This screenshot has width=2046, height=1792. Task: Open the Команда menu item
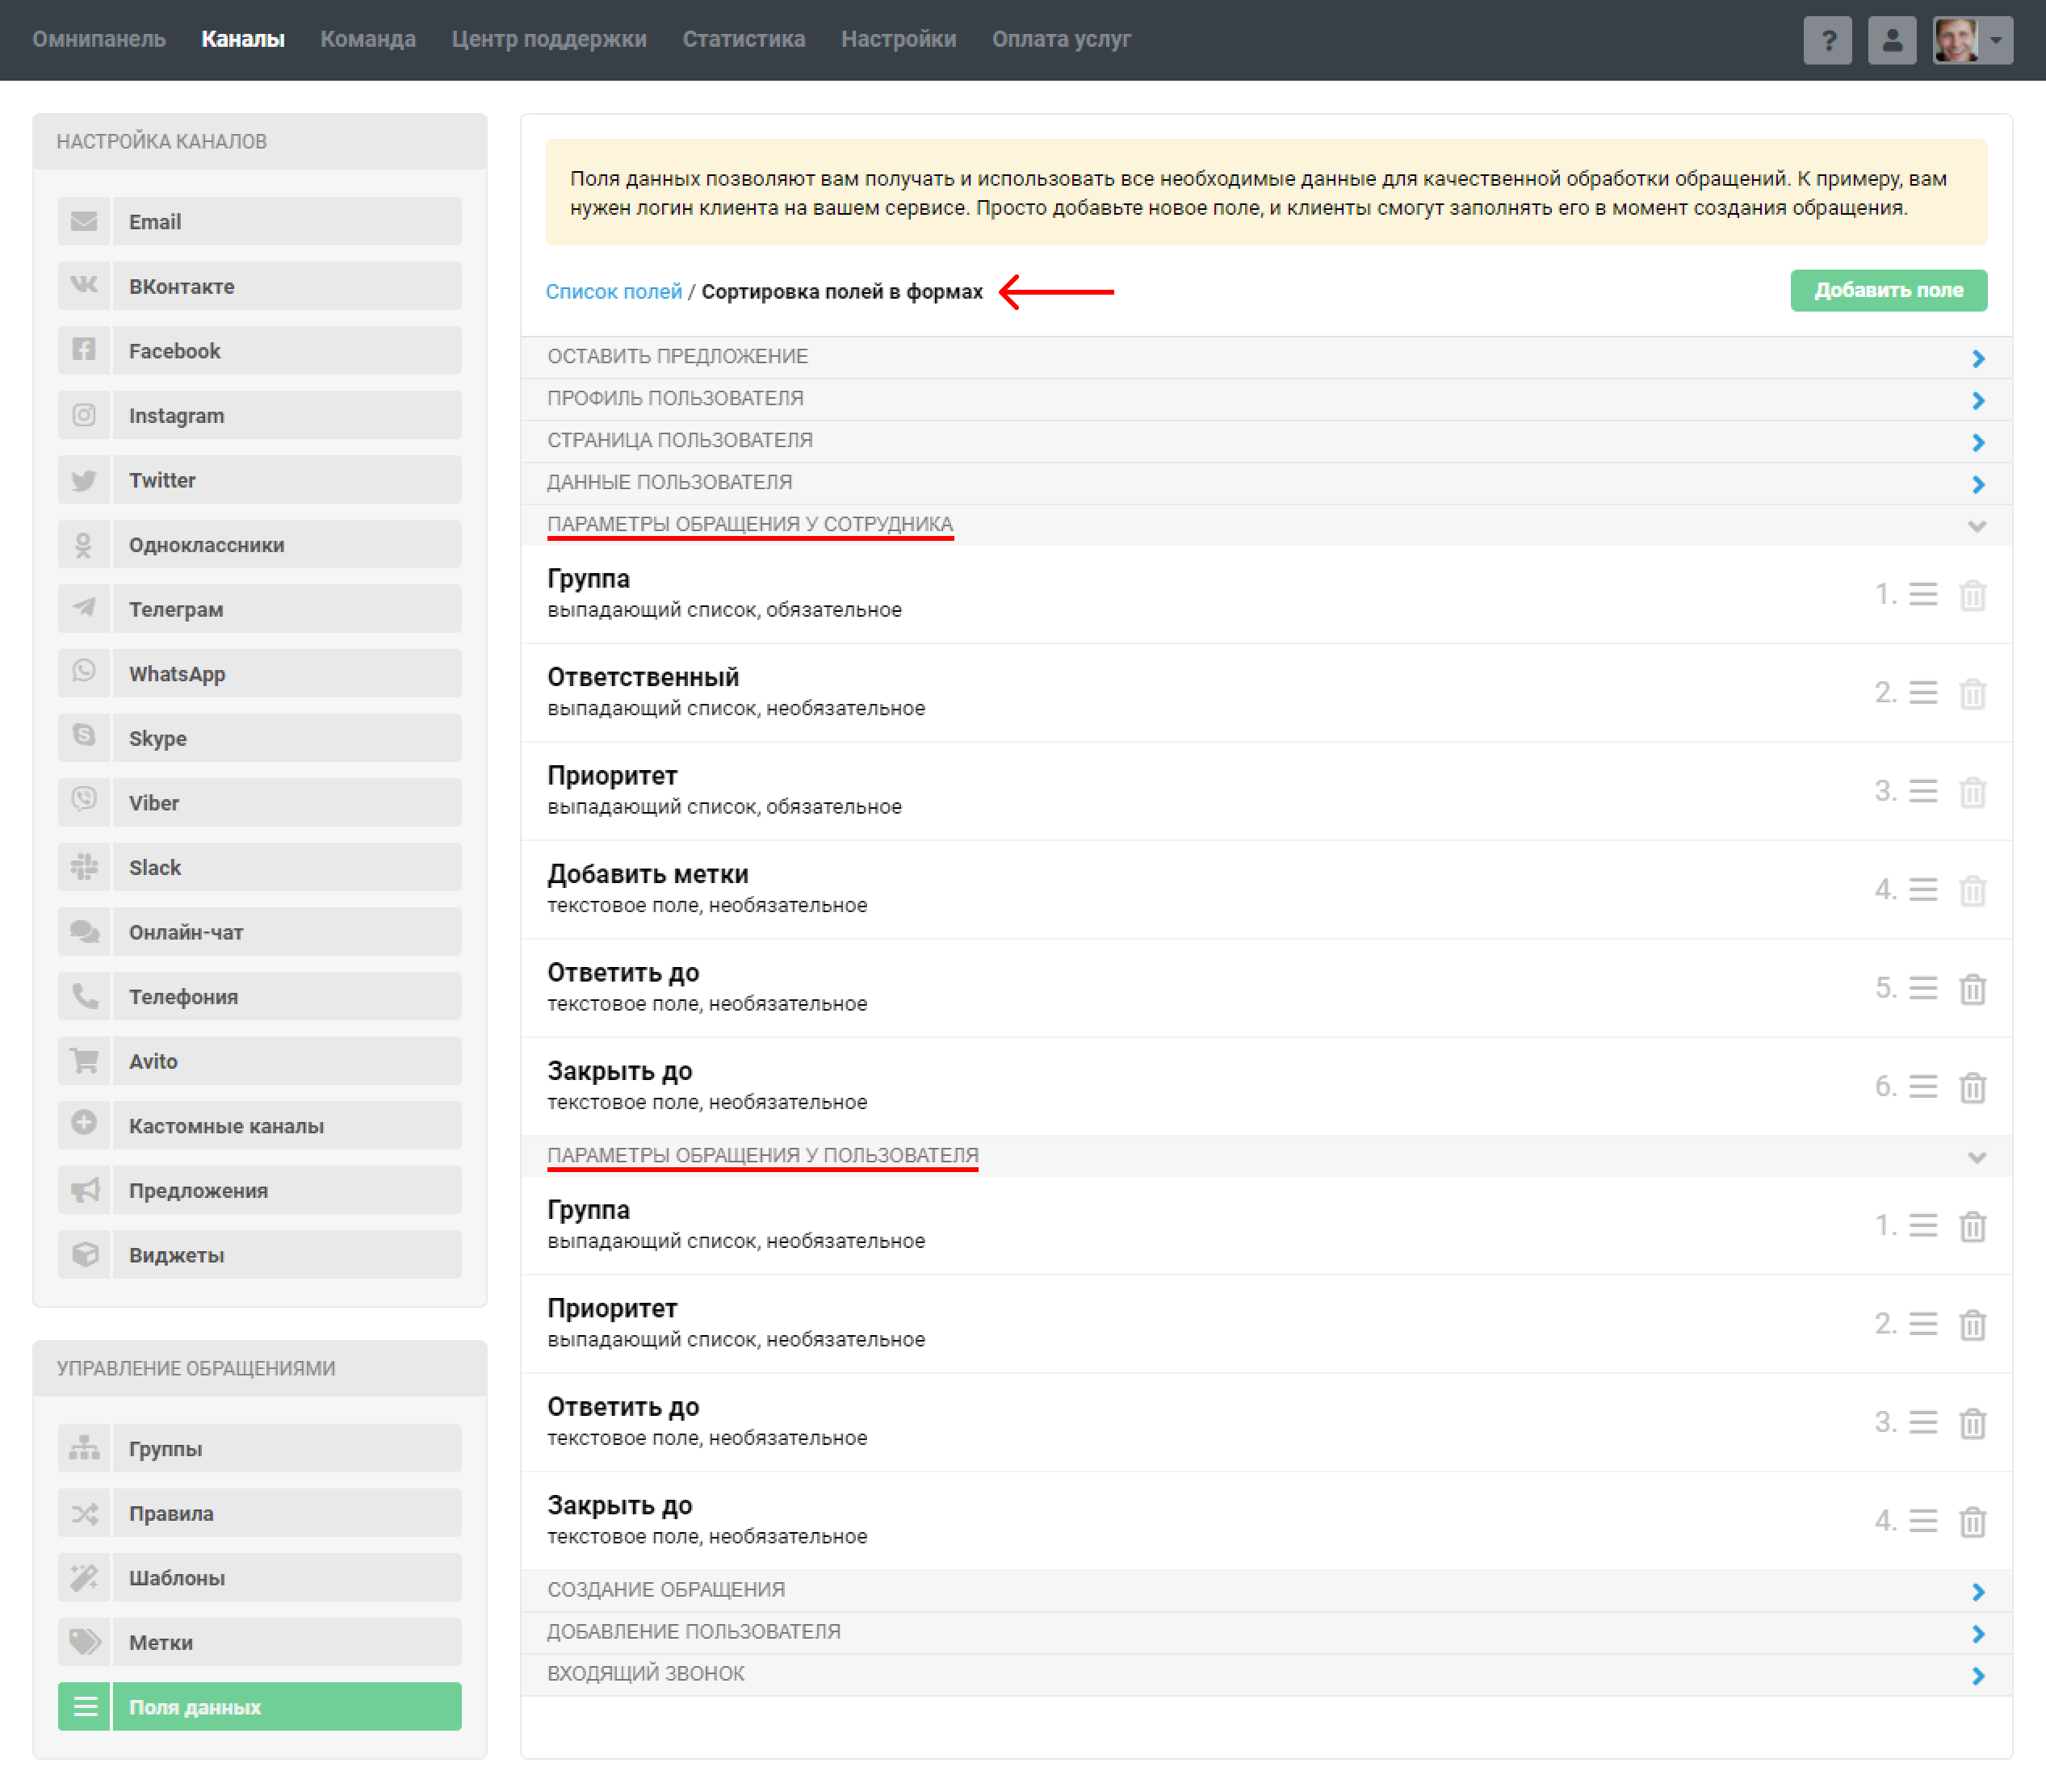tap(368, 39)
